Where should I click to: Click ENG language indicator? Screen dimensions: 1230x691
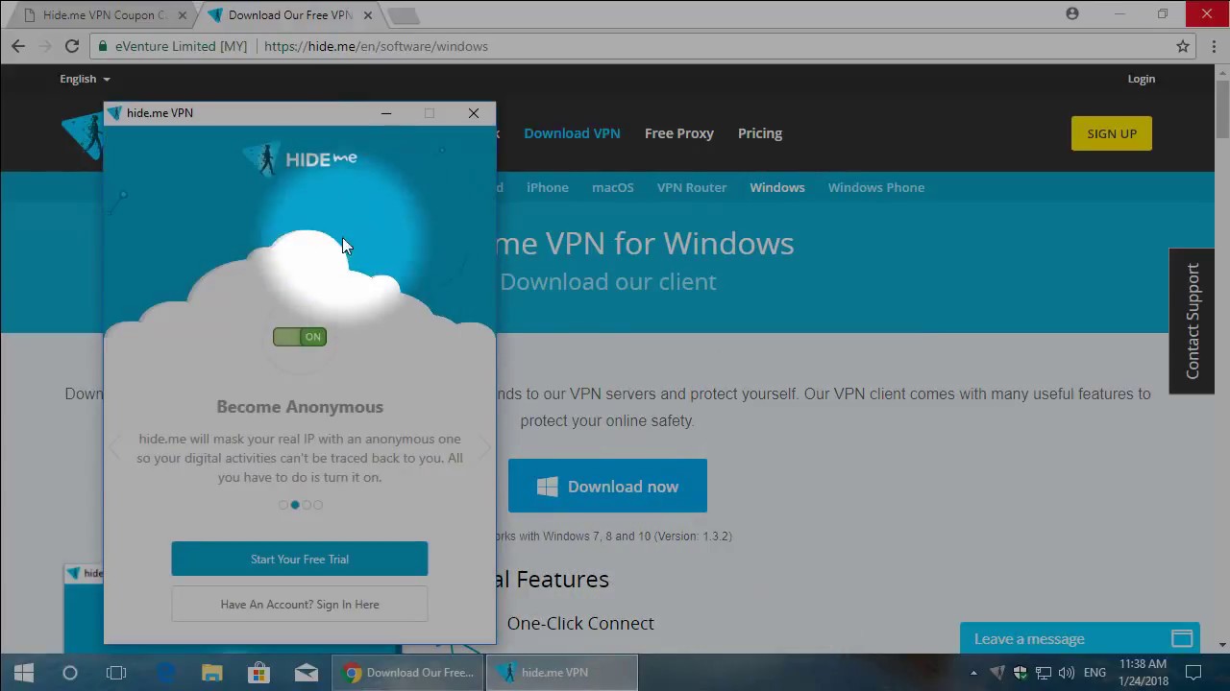pos(1095,673)
